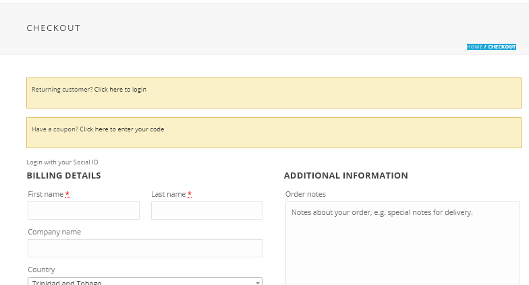Viewport: 529px width, 285px height.
Task: Click into the Company name field
Action: 144,248
